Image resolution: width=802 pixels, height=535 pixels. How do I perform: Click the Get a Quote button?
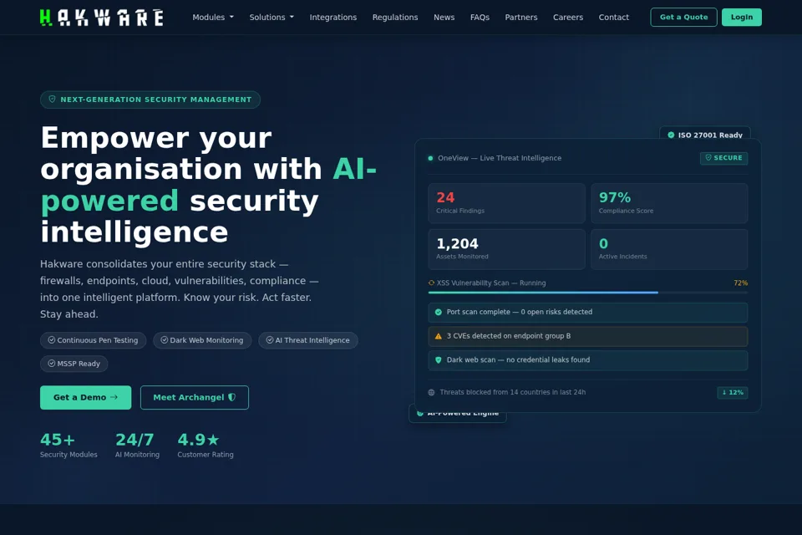(683, 18)
